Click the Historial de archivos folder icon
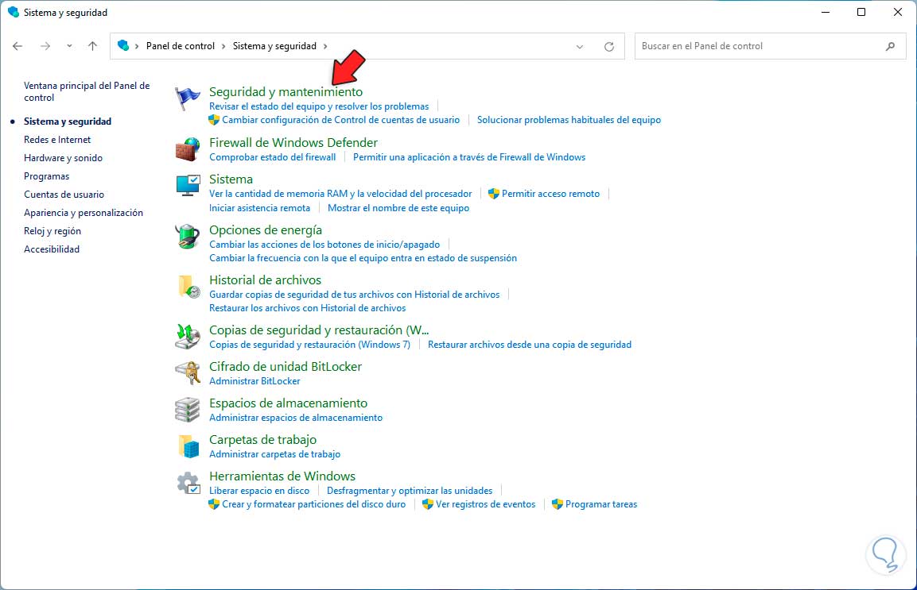 coord(188,287)
